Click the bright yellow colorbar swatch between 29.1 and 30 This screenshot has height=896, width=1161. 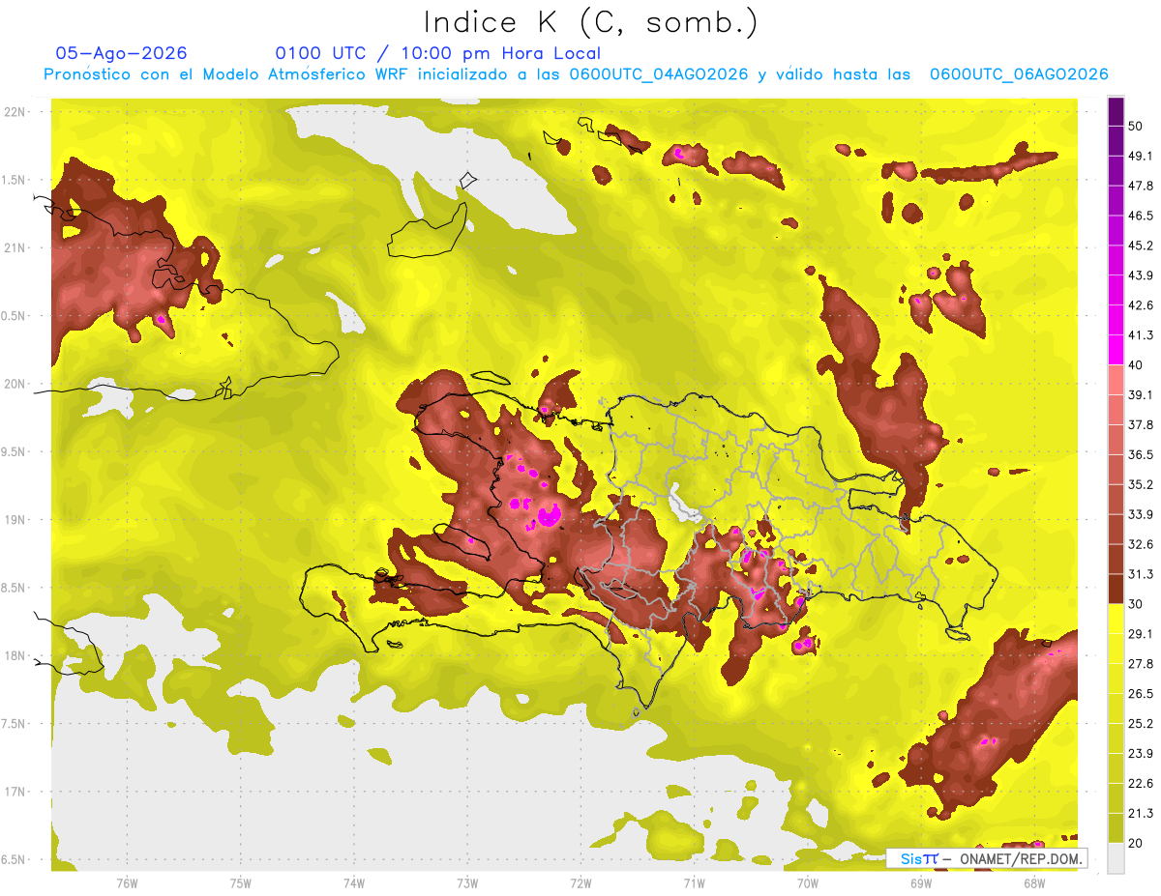[x=1116, y=620]
